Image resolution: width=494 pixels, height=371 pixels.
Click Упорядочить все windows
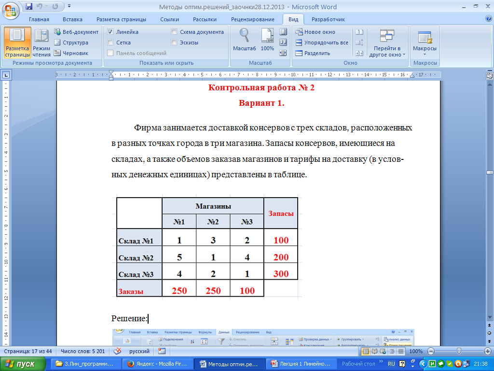[322, 43]
